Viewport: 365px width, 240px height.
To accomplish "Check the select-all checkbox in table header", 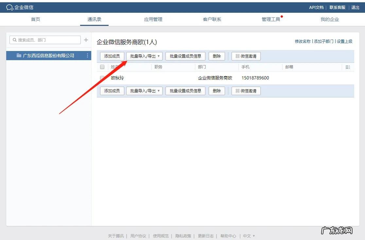I will tap(102, 67).
